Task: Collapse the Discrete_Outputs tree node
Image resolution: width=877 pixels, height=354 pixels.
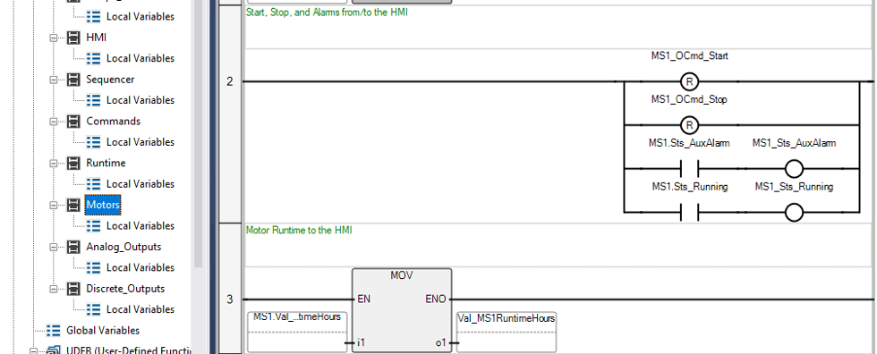Action: tap(55, 289)
